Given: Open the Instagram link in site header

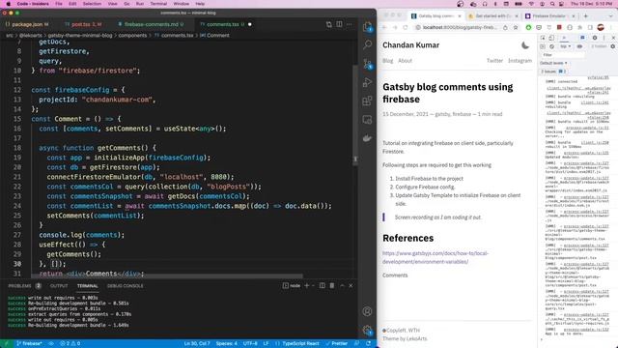Looking at the screenshot, I should pyautogui.click(x=520, y=60).
